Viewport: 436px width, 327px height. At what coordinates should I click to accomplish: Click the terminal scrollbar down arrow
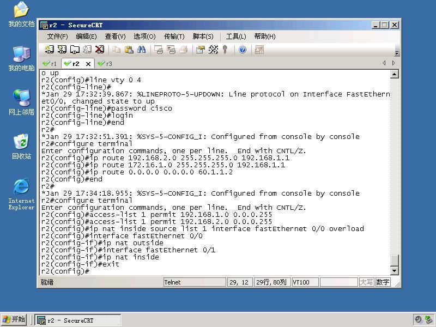click(x=394, y=270)
